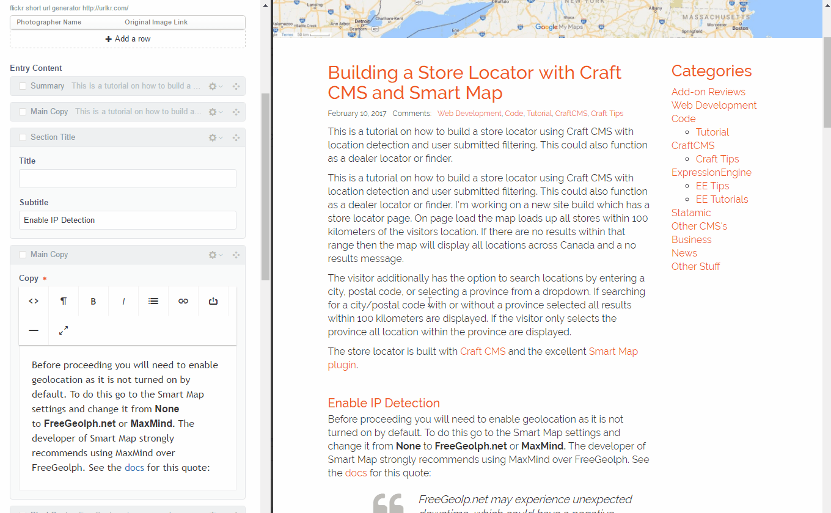Toggle italic formatting in Copy editor
The height and width of the screenshot is (513, 831).
coord(123,301)
